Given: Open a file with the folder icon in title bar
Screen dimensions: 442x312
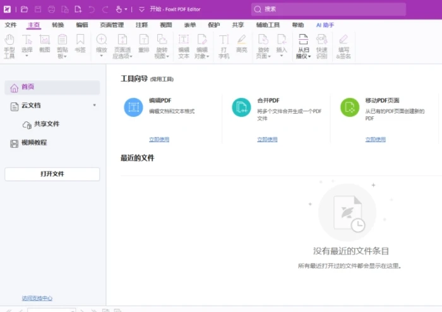Looking at the screenshot, I should point(24,9).
